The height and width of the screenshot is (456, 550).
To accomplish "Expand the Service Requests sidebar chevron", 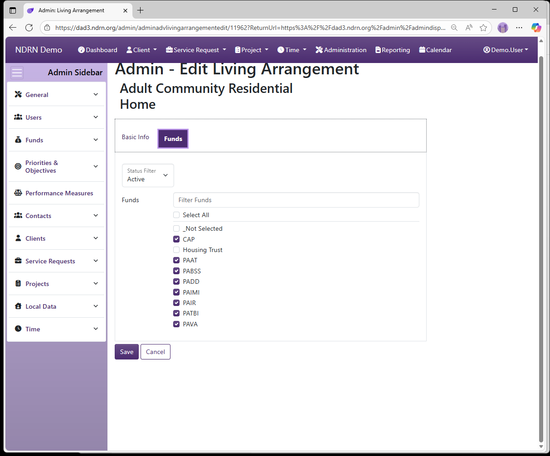I will (96, 261).
